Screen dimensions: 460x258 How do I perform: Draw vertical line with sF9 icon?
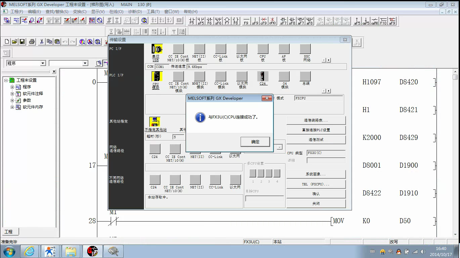pyautogui.click(x=255, y=21)
